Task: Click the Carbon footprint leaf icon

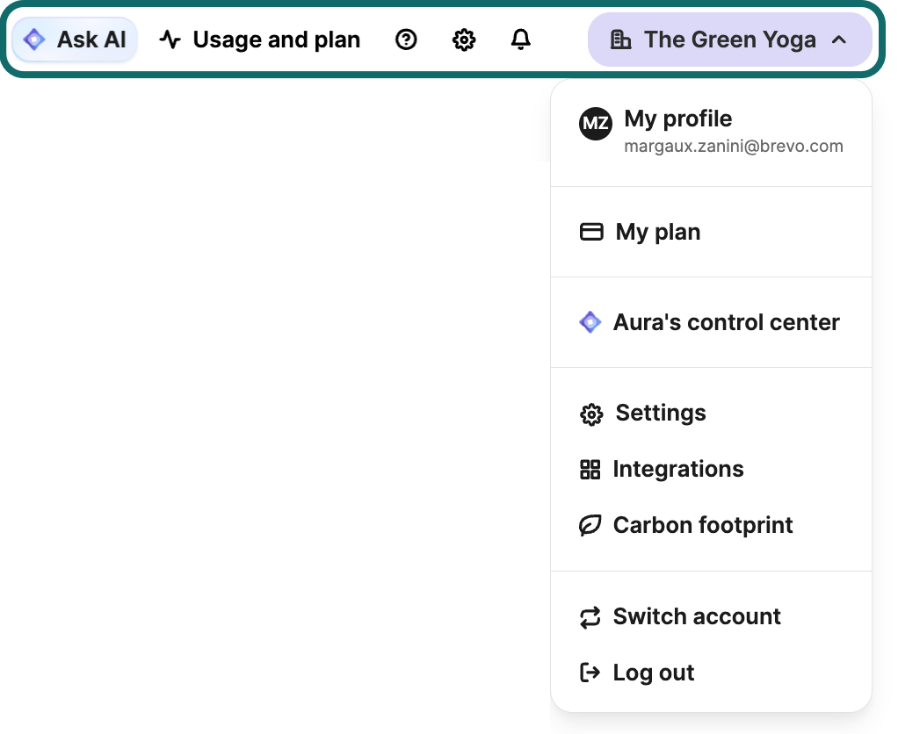Action: click(591, 525)
